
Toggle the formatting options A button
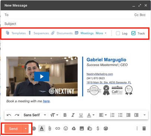pyautogui.click(x=42, y=129)
